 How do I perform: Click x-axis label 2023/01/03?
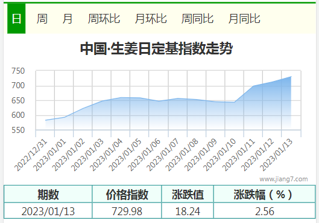(87, 155)
